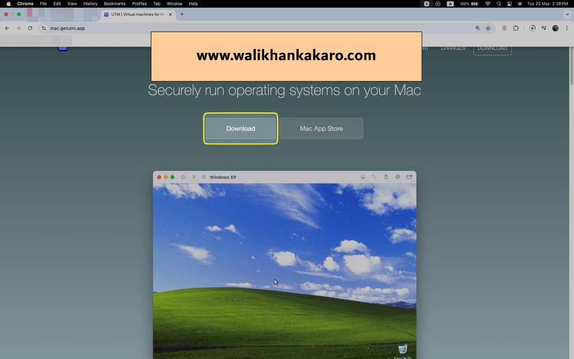This screenshot has width=574, height=359.
Task: Click the forward navigation arrow
Action: click(x=18, y=28)
